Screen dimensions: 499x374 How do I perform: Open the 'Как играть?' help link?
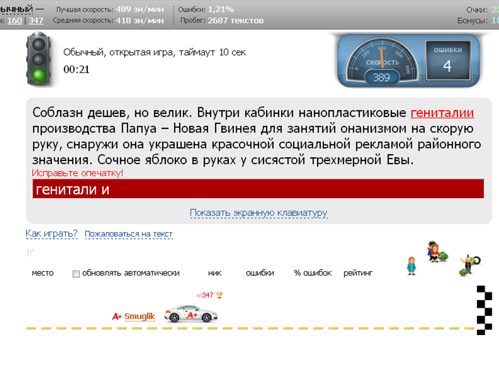(x=51, y=233)
